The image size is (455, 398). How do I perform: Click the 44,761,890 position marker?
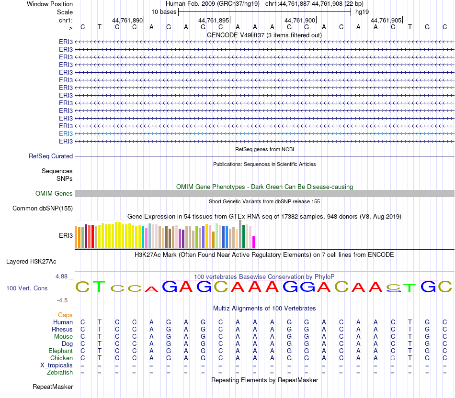[x=127, y=20]
